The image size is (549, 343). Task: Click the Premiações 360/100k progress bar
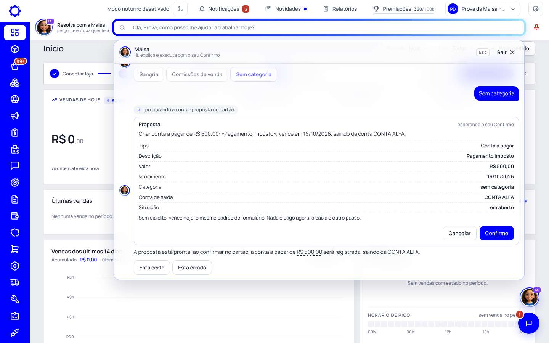point(403,13)
